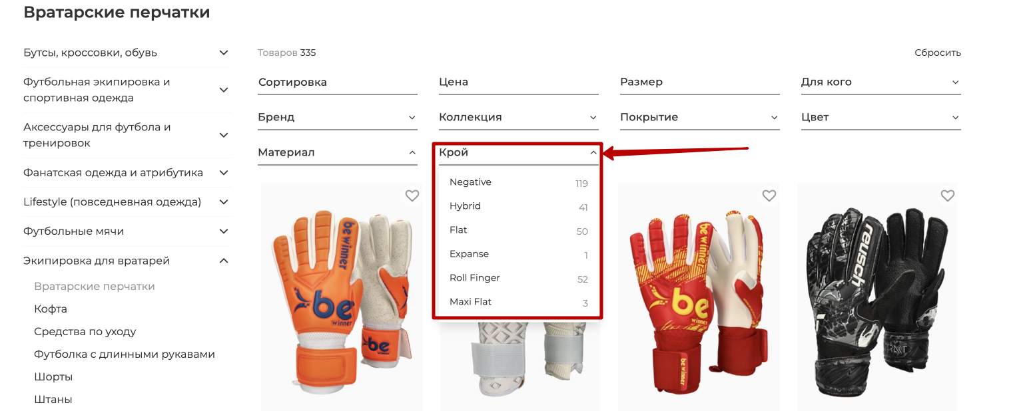This screenshot has width=1025, height=411.
Task: Open the Кофта subcategory
Action: (51, 309)
